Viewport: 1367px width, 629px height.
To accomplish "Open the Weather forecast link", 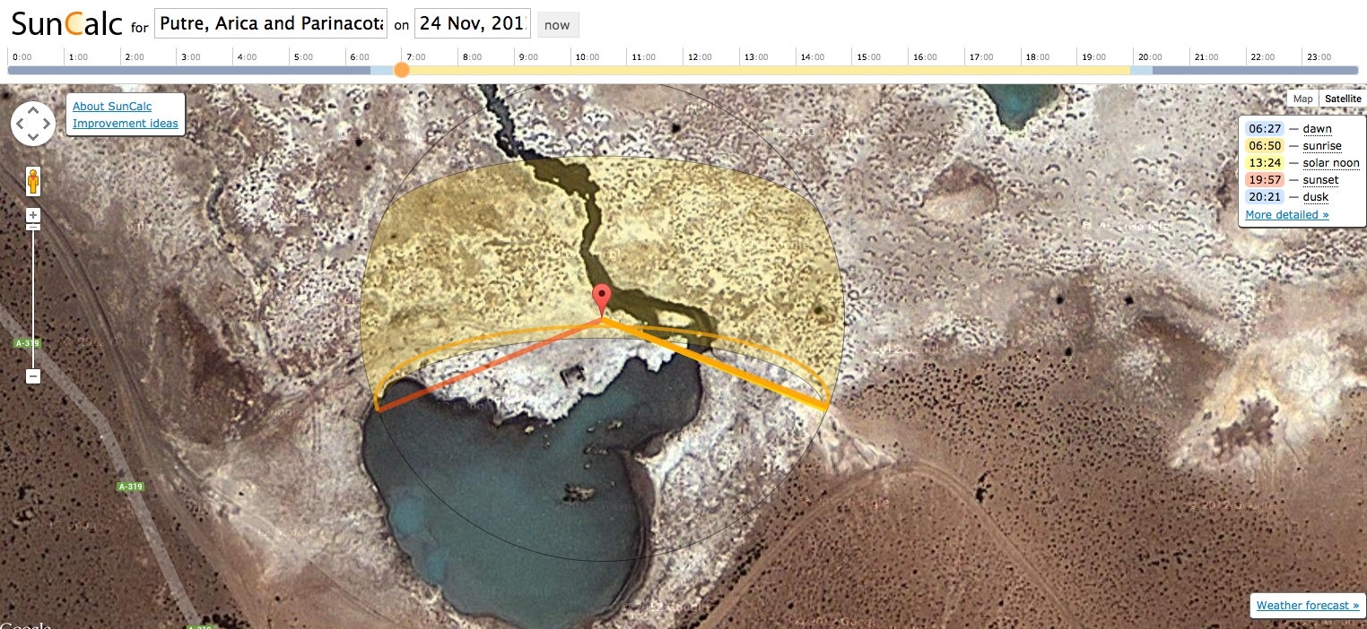I will (x=1308, y=606).
